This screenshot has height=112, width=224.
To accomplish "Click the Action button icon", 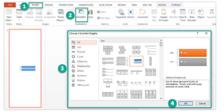I will click(131, 12).
